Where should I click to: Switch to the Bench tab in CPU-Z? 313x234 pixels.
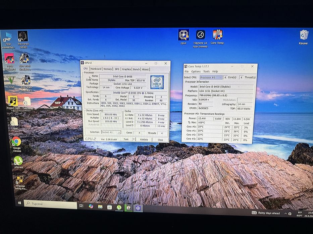[137, 70]
